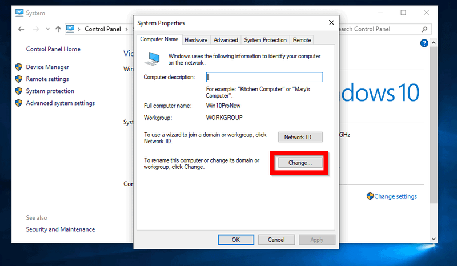
Task: Confirm with the OK button
Action: point(236,240)
